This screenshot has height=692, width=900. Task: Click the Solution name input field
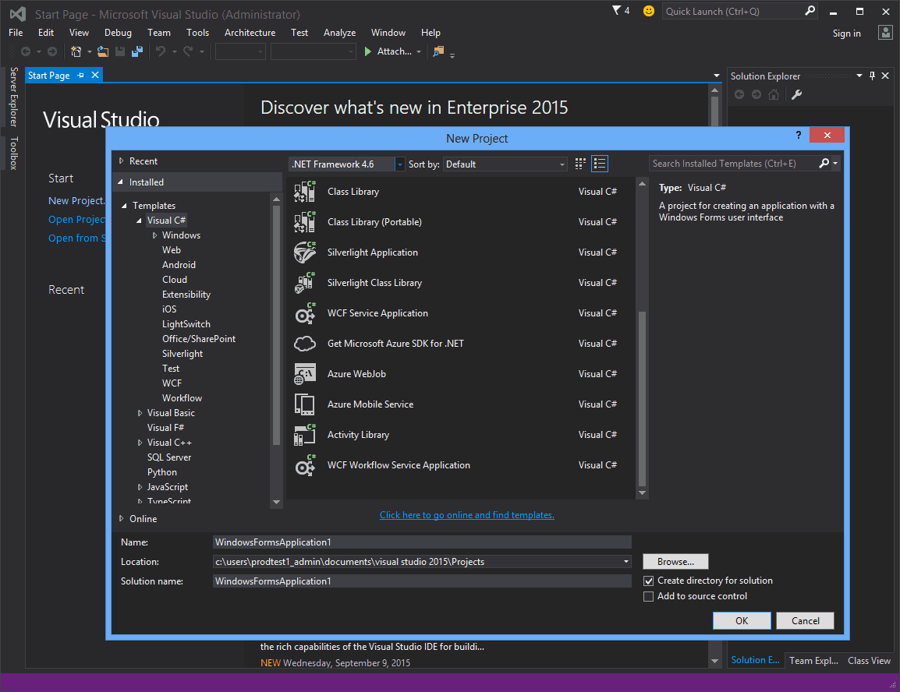tap(422, 581)
